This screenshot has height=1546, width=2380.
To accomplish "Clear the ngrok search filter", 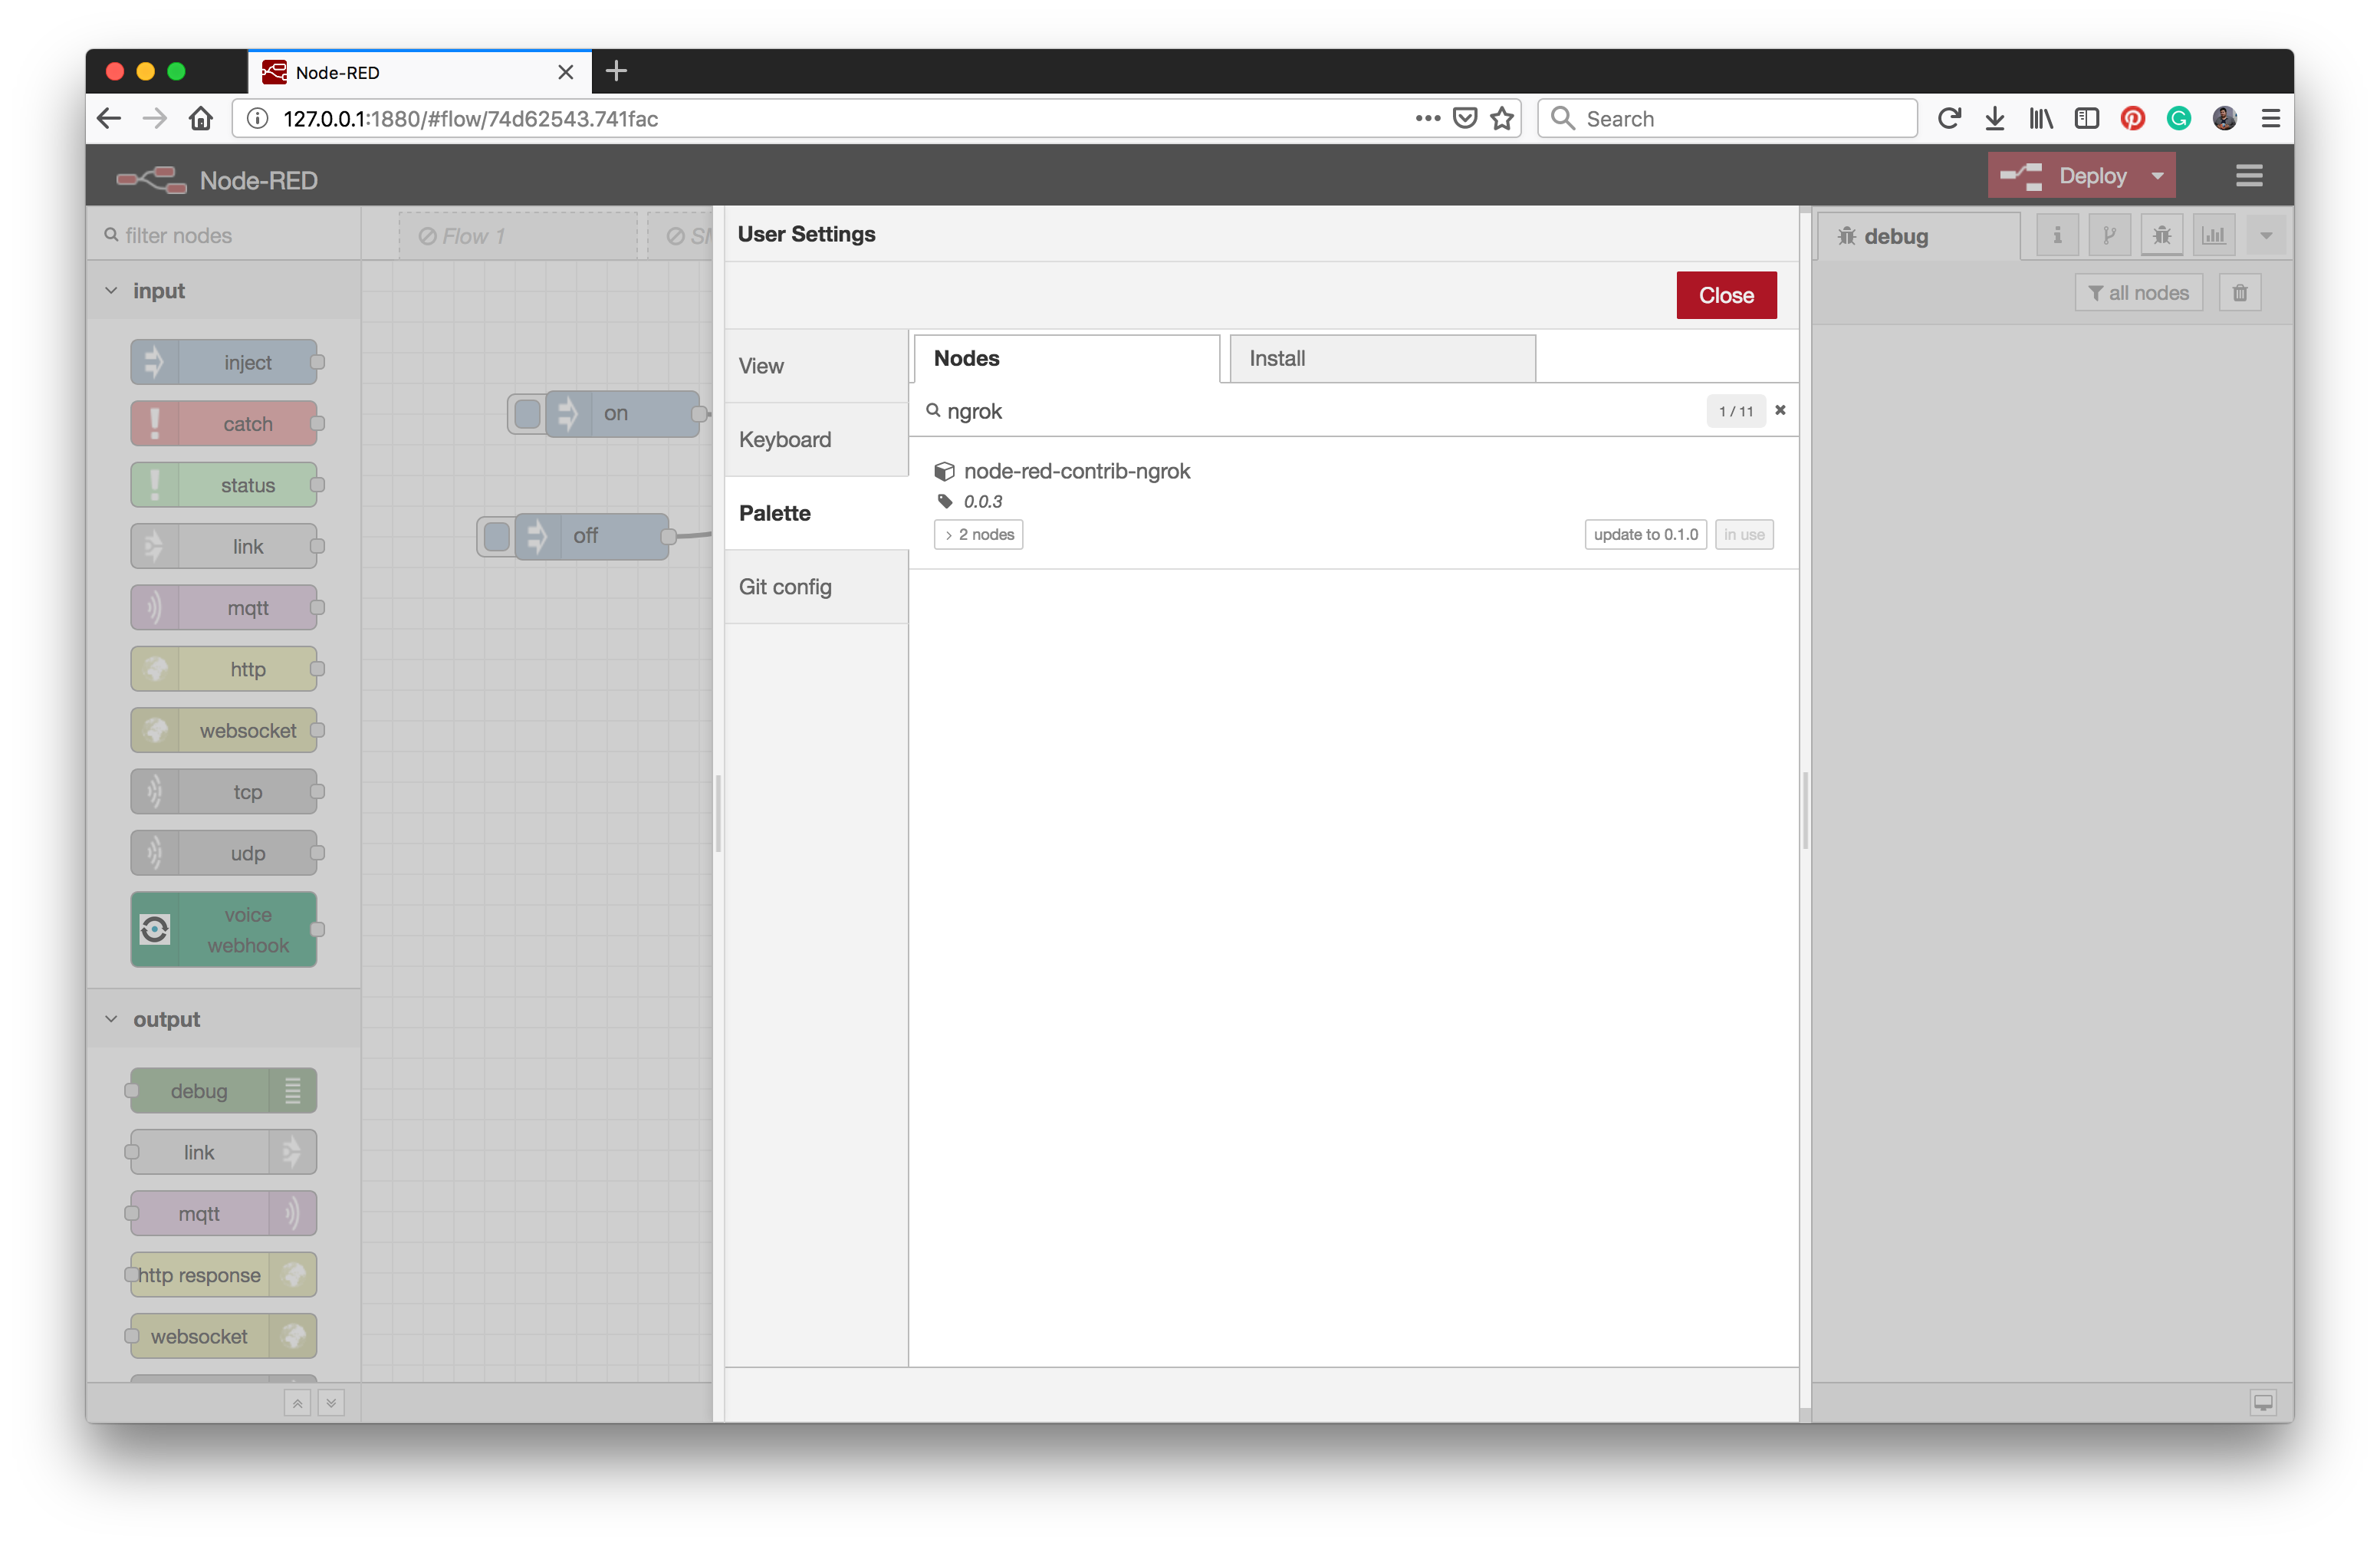I will (1780, 410).
